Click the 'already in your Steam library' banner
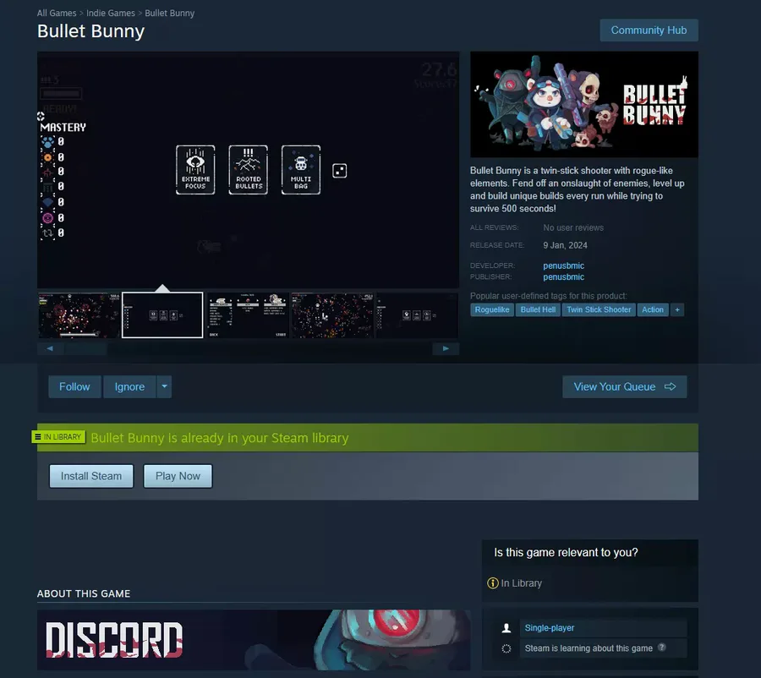 [368, 438]
